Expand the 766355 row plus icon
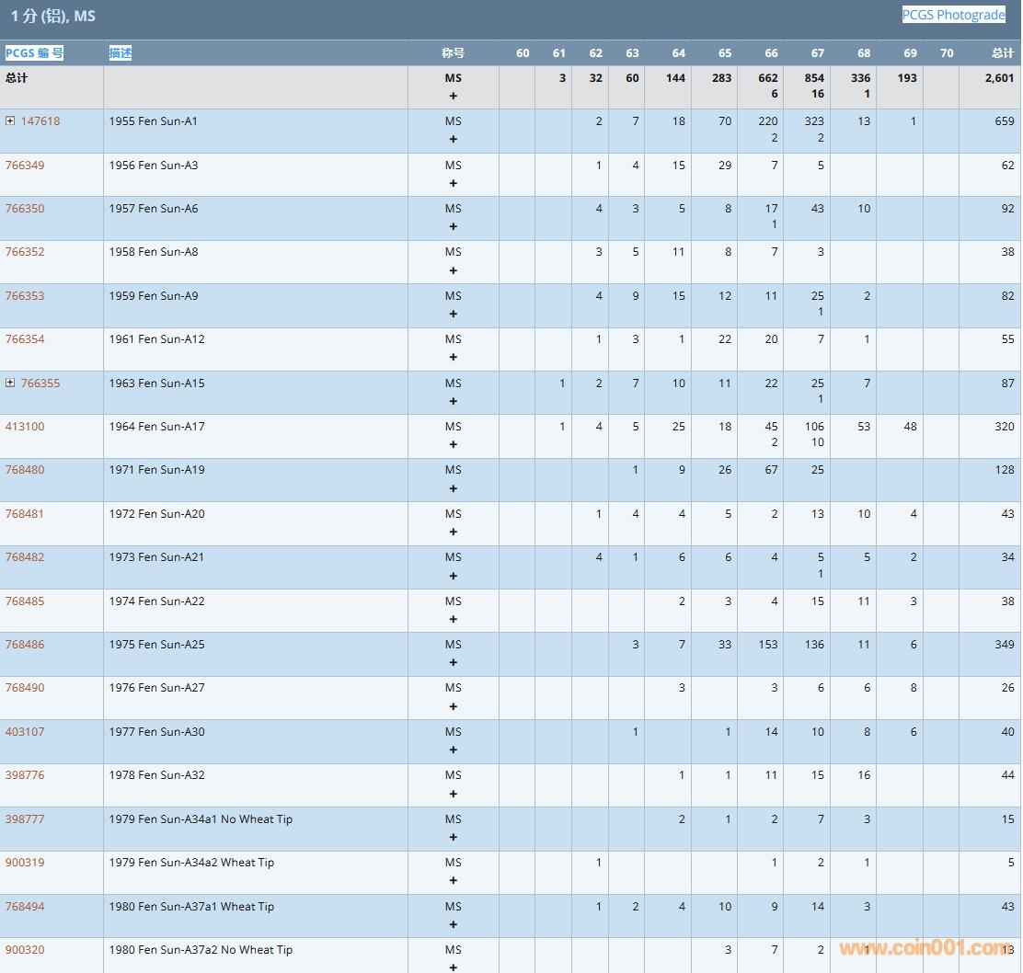The image size is (1023, 973). click(x=10, y=383)
